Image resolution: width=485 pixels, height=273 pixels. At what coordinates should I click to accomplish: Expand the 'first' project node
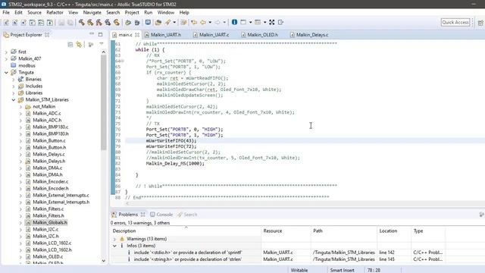click(x=6, y=52)
